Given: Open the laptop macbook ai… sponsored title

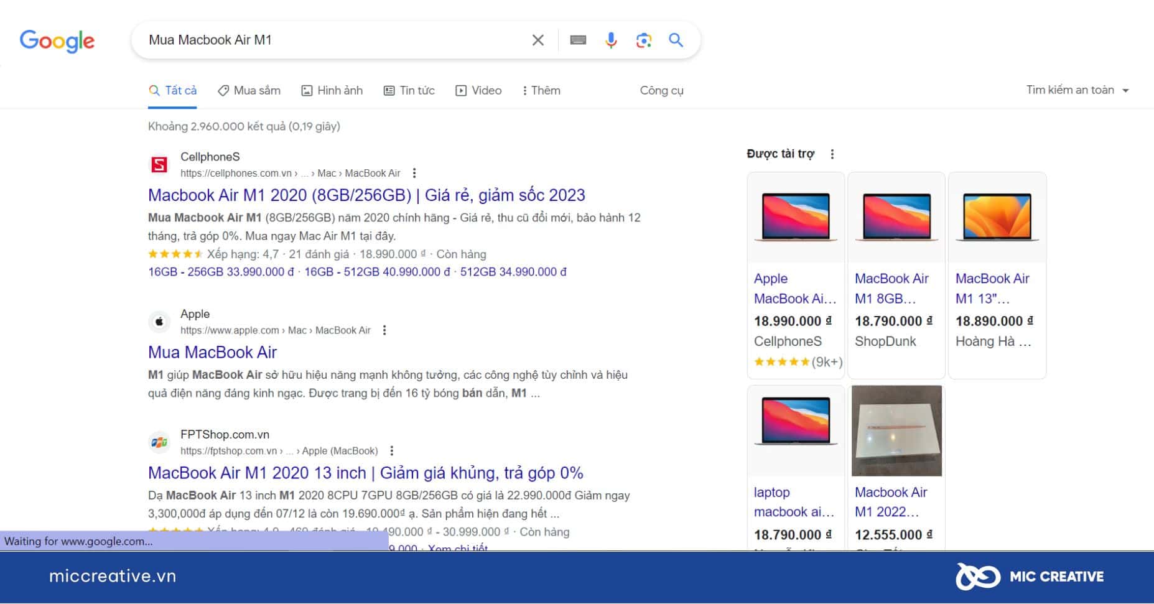Looking at the screenshot, I should 794,502.
